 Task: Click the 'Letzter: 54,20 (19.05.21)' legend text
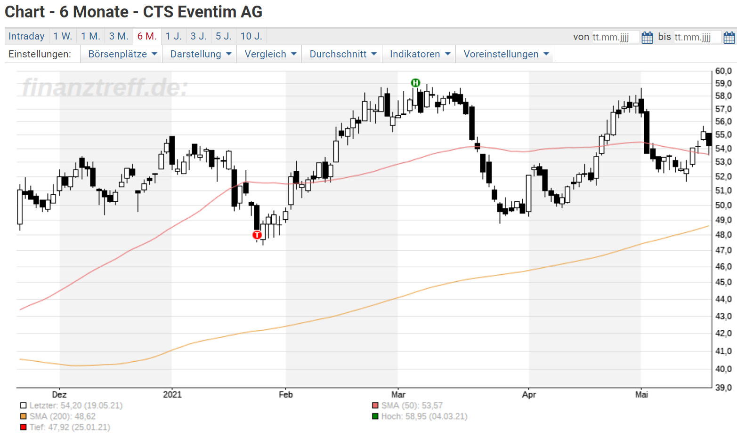(x=76, y=405)
